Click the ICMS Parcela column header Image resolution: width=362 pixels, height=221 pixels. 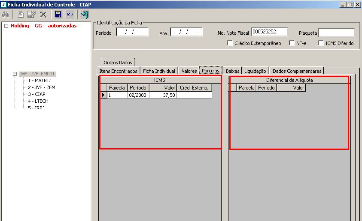point(117,88)
